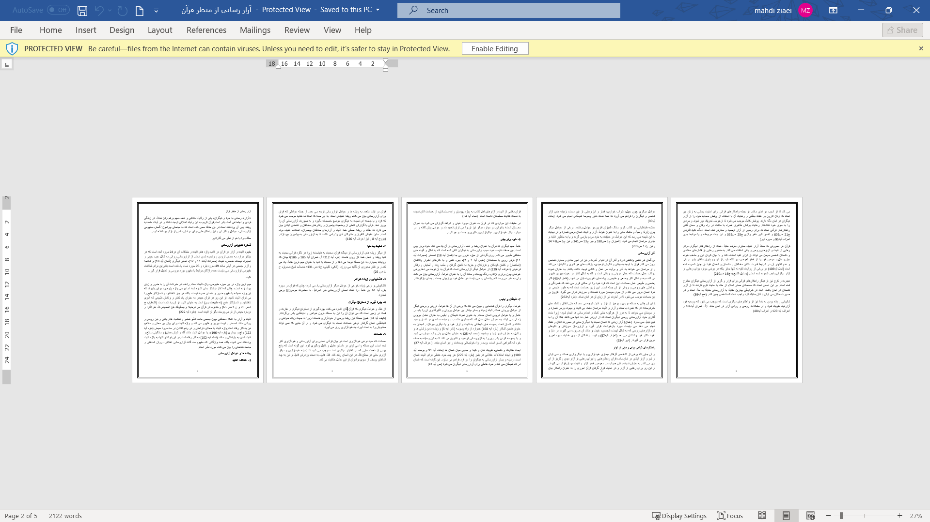
Task: Click the New blank document icon
Action: click(140, 10)
